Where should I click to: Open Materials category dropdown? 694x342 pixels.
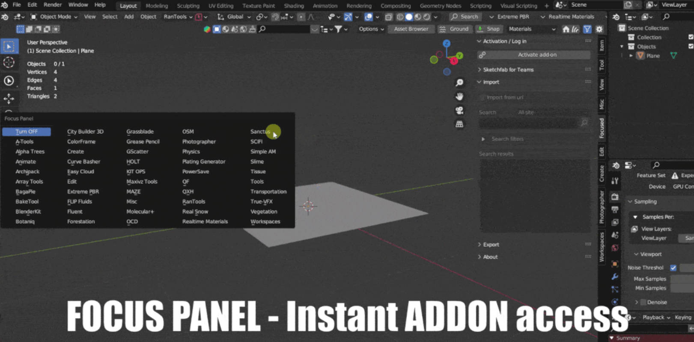pyautogui.click(x=532, y=29)
